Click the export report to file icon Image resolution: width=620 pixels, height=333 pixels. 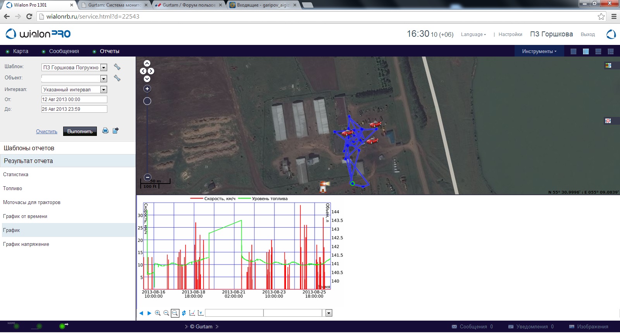pyautogui.click(x=115, y=131)
